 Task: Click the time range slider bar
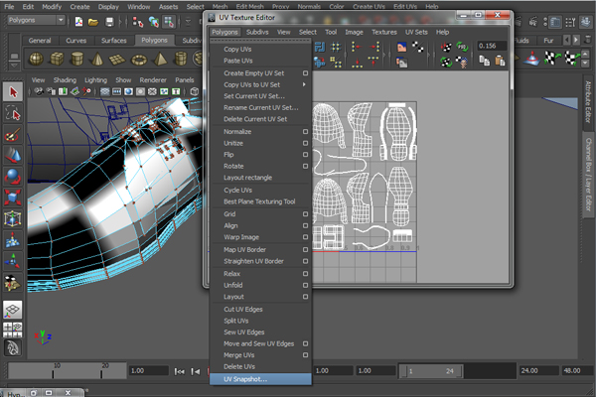[x=431, y=371]
